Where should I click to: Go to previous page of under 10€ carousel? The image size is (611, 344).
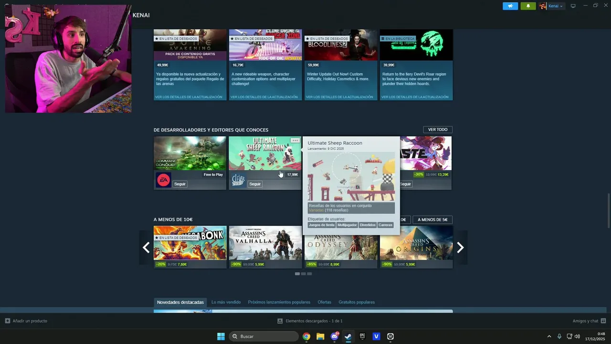[146, 247]
